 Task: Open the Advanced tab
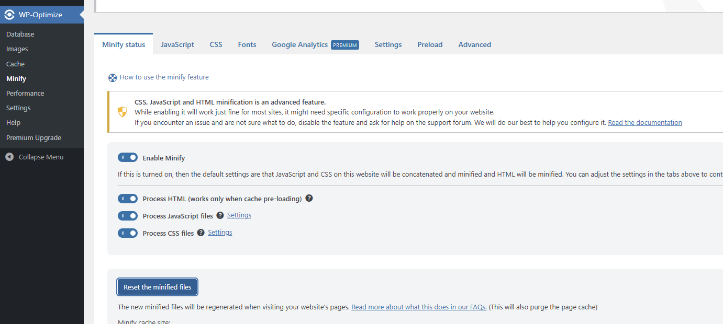click(474, 44)
